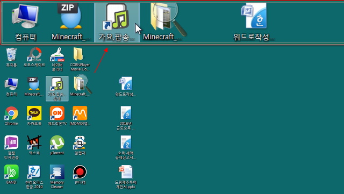Click the enlarged 컴퓨터 icon in the magnified strip
This screenshot has width=344, height=194.
pyautogui.click(x=25, y=22)
